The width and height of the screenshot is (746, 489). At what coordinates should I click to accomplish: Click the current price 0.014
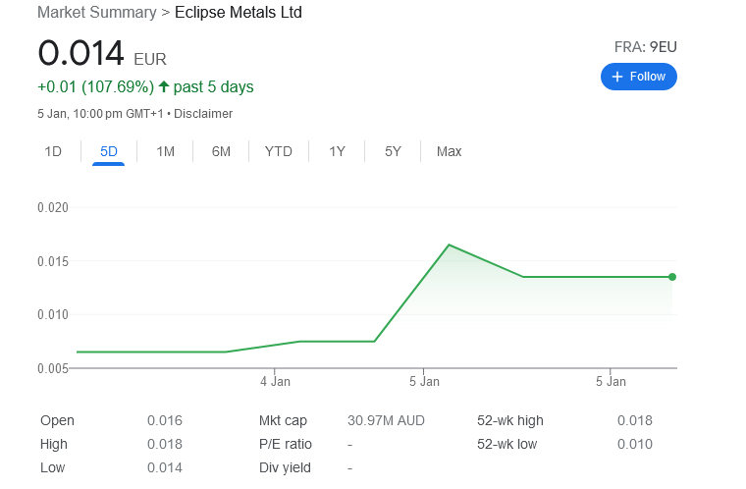click(80, 53)
